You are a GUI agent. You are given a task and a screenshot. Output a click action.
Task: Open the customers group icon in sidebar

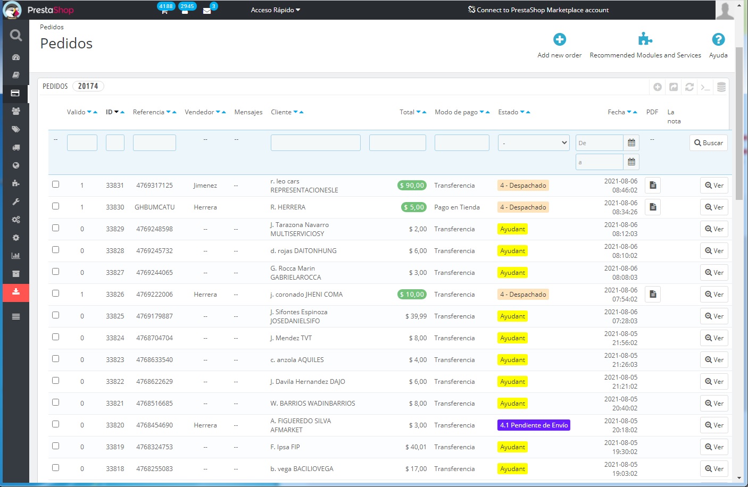(x=16, y=111)
